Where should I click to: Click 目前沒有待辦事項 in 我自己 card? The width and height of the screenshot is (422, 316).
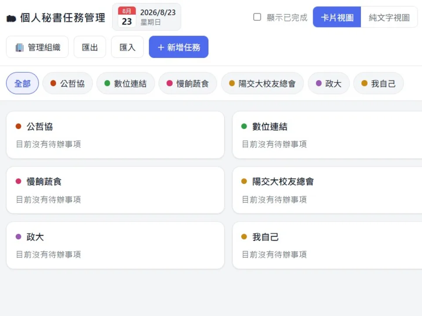(x=274, y=255)
